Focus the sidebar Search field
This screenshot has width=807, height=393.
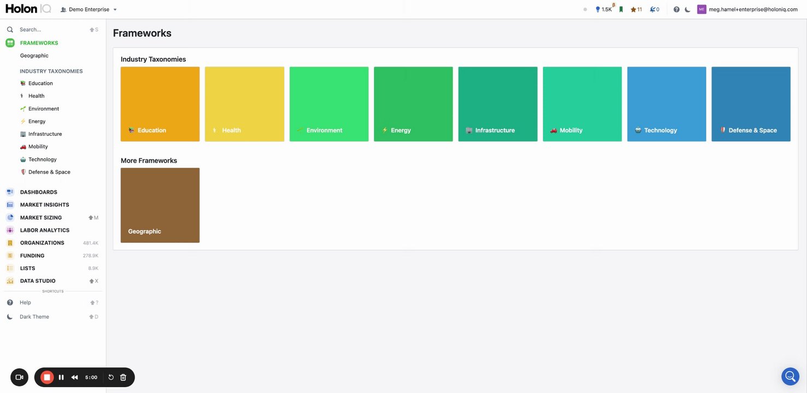coord(53,29)
